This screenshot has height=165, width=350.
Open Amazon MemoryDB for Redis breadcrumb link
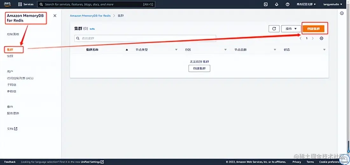click(90, 16)
